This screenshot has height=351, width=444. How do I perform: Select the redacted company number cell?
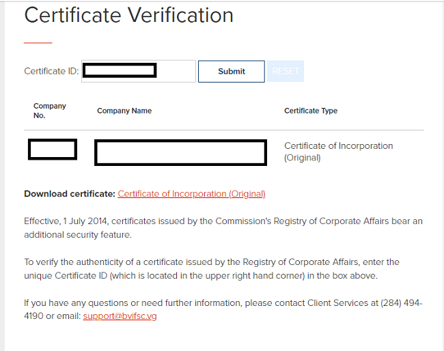(x=53, y=149)
